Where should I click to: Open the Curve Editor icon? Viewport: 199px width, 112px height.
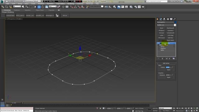pyautogui.click(x=123, y=7)
